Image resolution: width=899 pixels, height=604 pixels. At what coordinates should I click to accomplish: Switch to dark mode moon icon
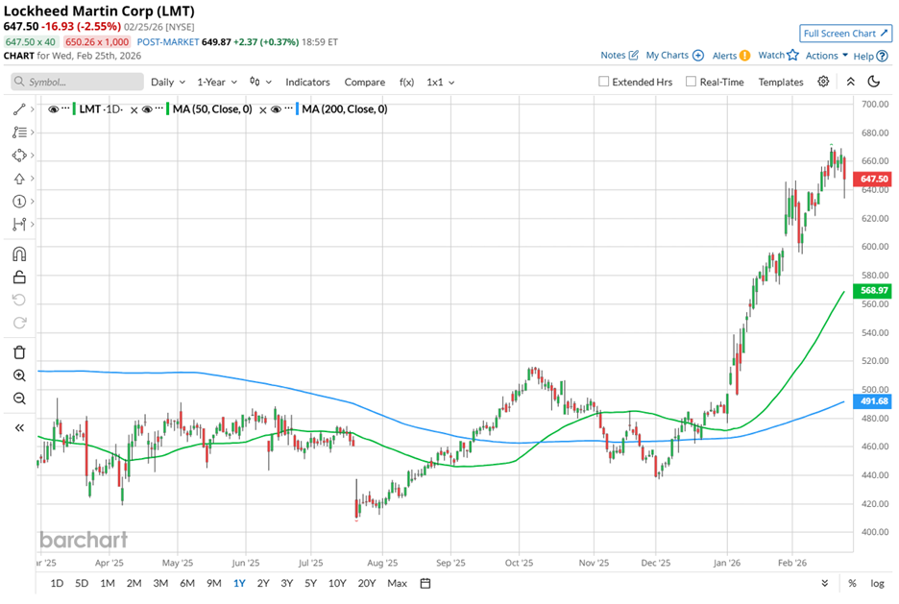click(874, 82)
